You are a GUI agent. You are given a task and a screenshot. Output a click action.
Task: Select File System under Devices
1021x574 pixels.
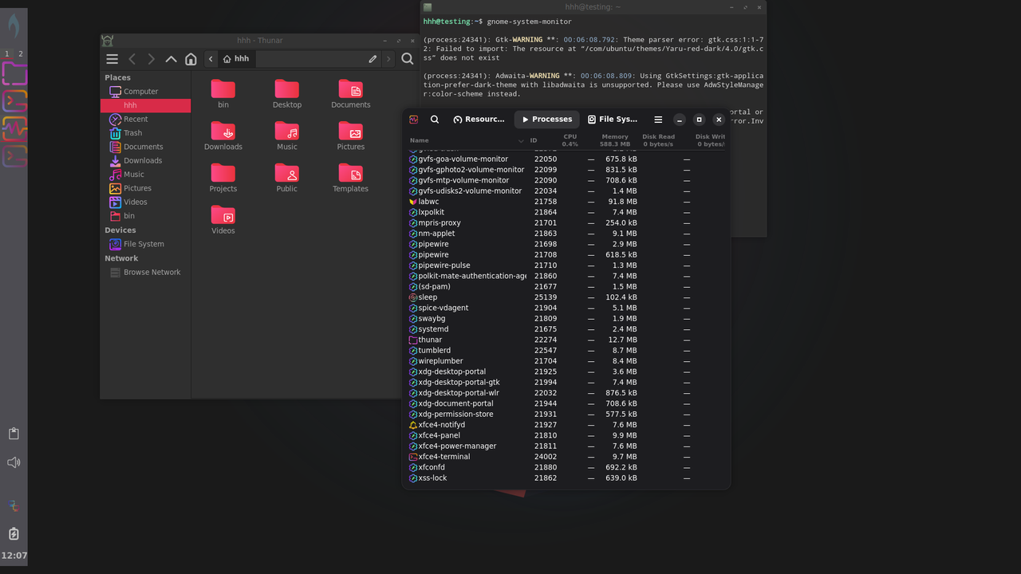coord(145,244)
